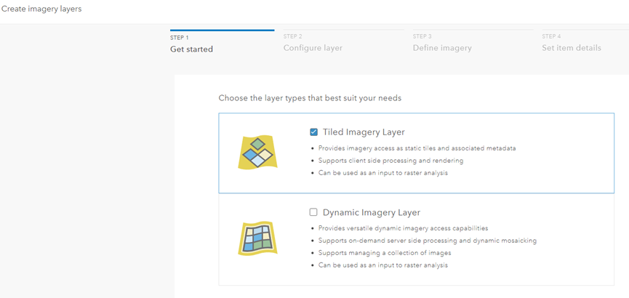Viewport: 629px width, 298px height.
Task: Click the Tiled Imagery Layer title label
Action: point(364,132)
